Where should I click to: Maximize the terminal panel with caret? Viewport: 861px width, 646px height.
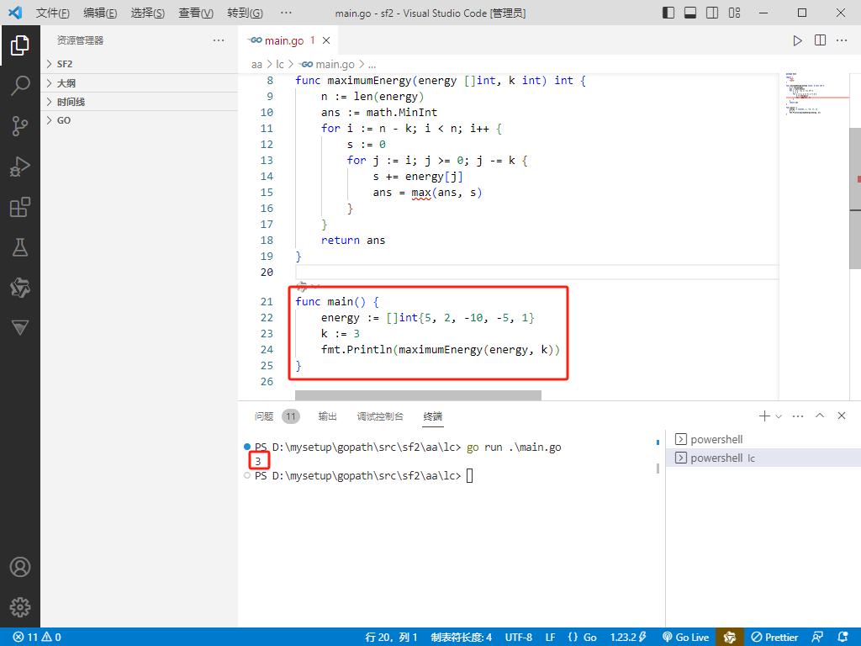click(x=820, y=416)
